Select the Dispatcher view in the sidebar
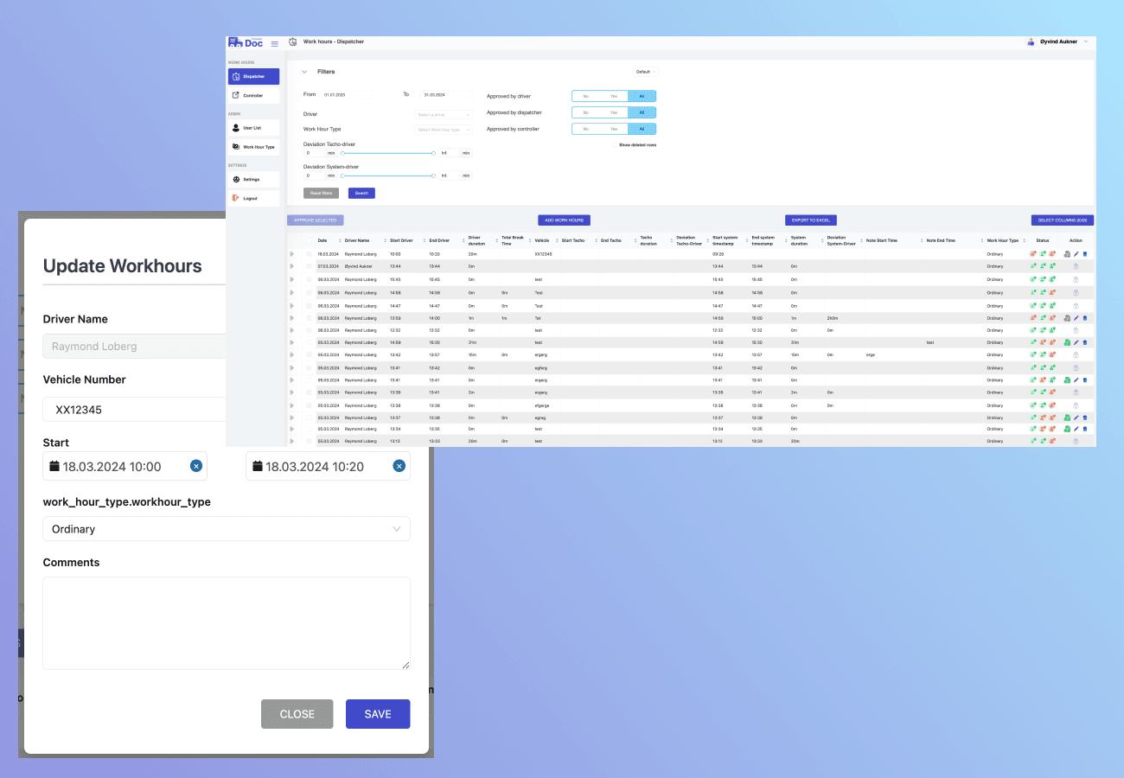This screenshot has height=778, width=1124. (253, 76)
